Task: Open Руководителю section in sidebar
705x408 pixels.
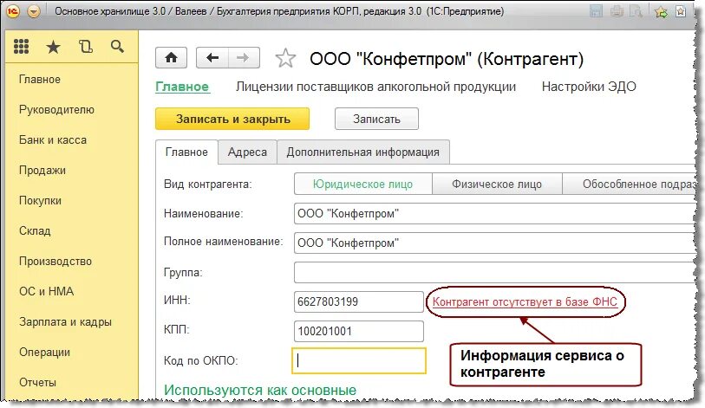Action: [x=56, y=110]
